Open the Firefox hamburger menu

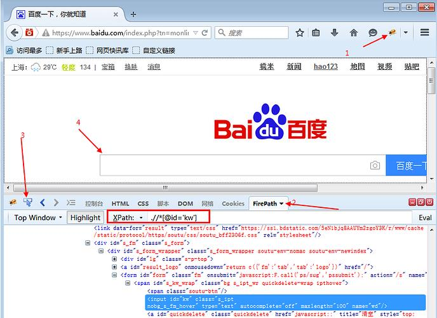coord(424,32)
